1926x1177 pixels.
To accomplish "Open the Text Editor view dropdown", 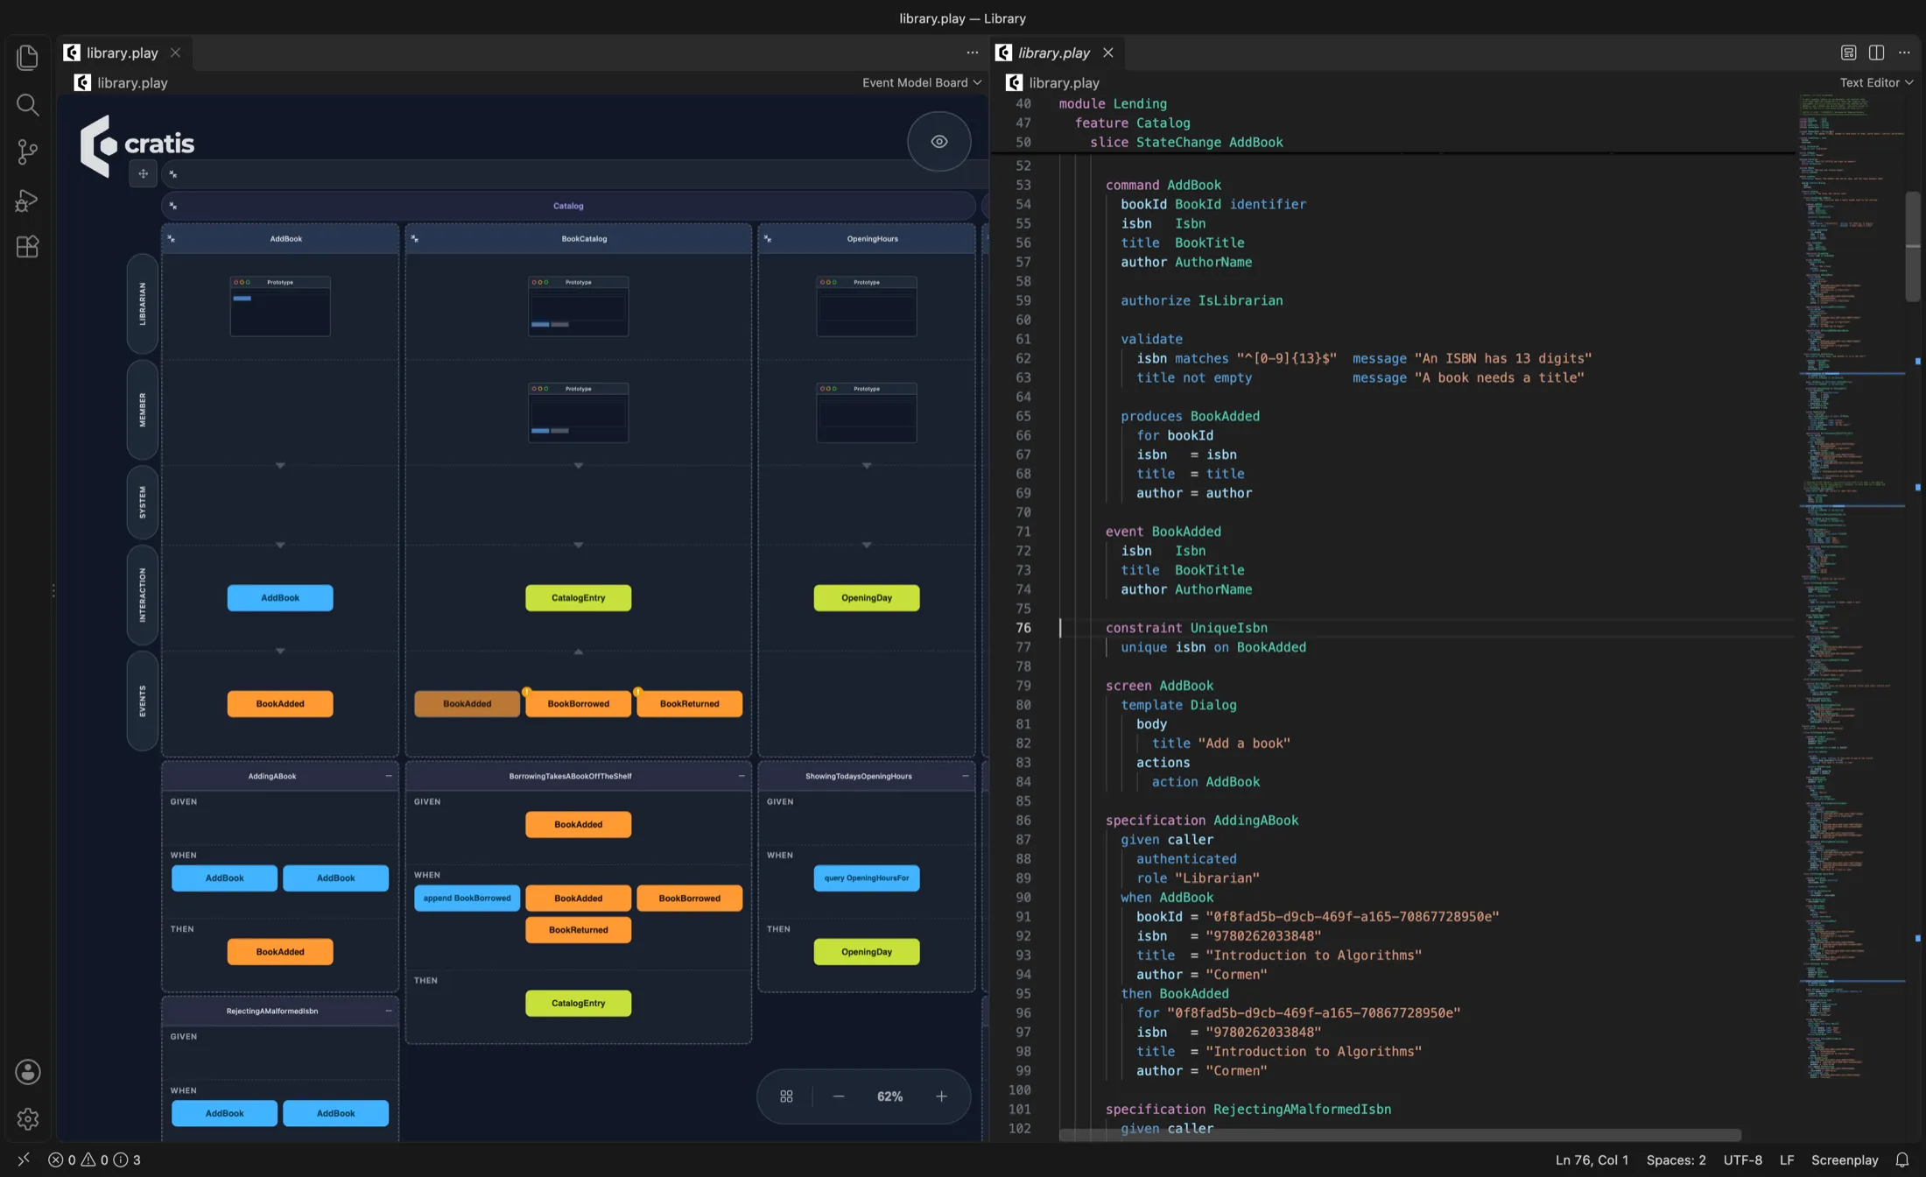I will (x=1875, y=82).
